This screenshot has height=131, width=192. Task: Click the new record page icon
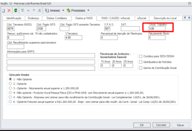3,10
